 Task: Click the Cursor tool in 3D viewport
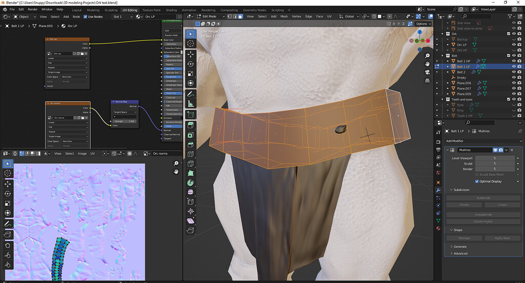191,44
